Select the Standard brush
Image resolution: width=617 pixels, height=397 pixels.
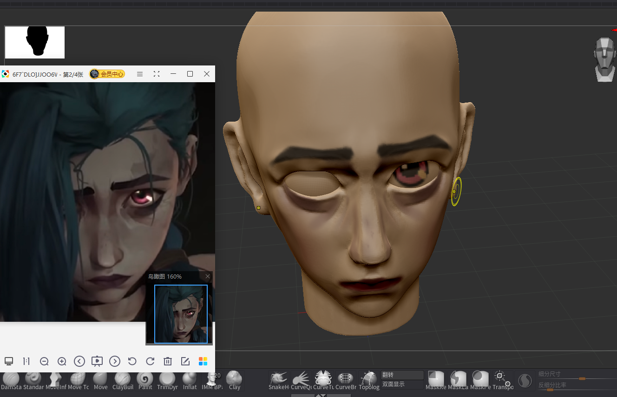(33, 381)
